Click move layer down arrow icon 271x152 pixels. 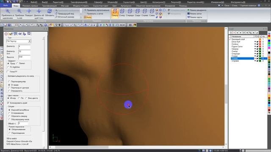pyautogui.click(x=237, y=33)
